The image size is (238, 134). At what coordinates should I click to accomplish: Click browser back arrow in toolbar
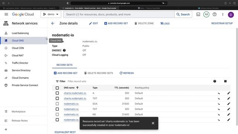(x=9, y=3)
